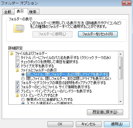
Task: Click the 詳細設定 list scrollbar thumb
Action: [x=120, y=68]
